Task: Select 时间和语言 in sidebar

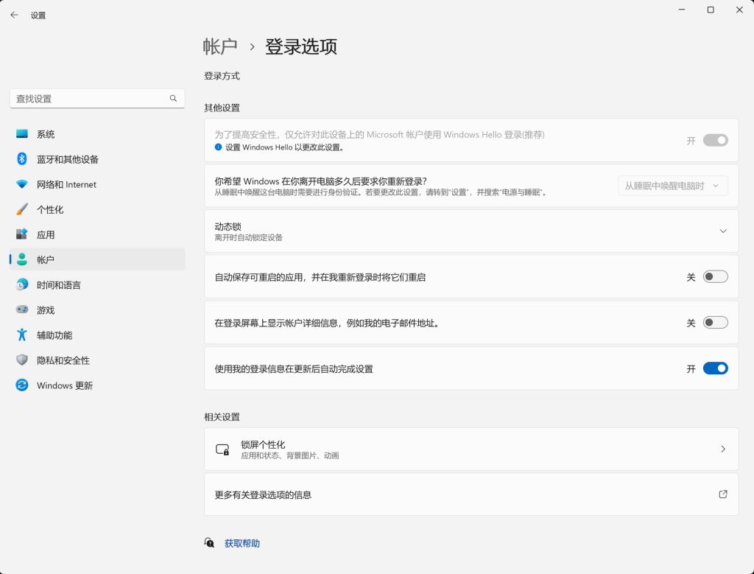Action: tap(97, 285)
